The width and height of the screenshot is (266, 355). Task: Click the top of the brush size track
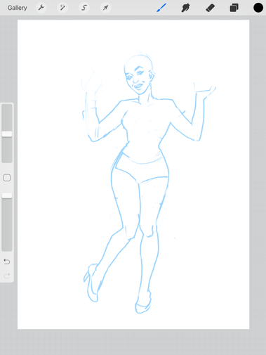pyautogui.click(x=7, y=106)
